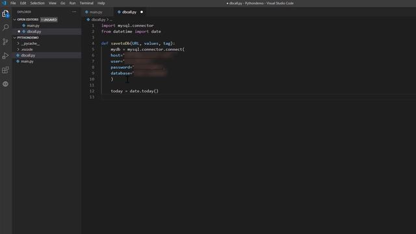Open the Explorer view in activity bar

(6, 14)
